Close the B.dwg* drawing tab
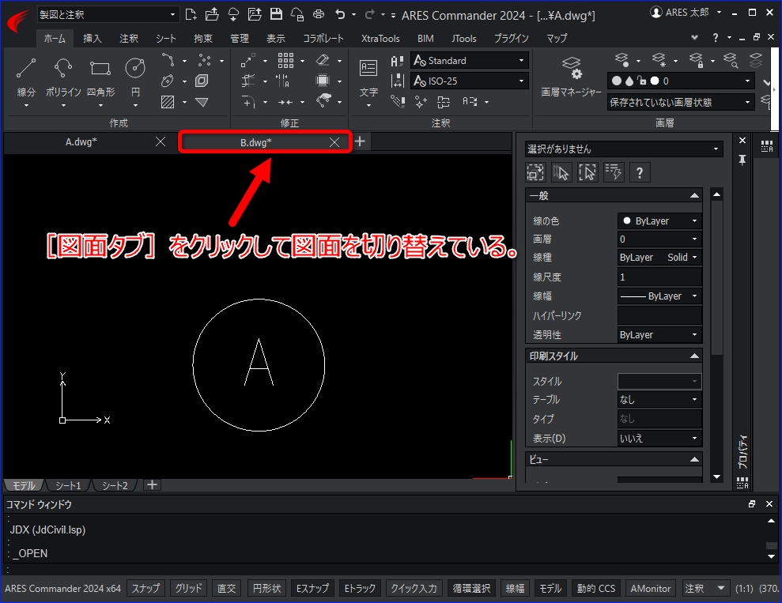 [334, 142]
